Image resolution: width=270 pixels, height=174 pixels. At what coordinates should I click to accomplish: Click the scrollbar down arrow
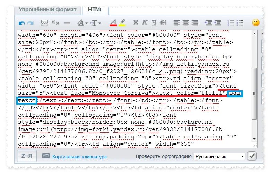point(254,139)
